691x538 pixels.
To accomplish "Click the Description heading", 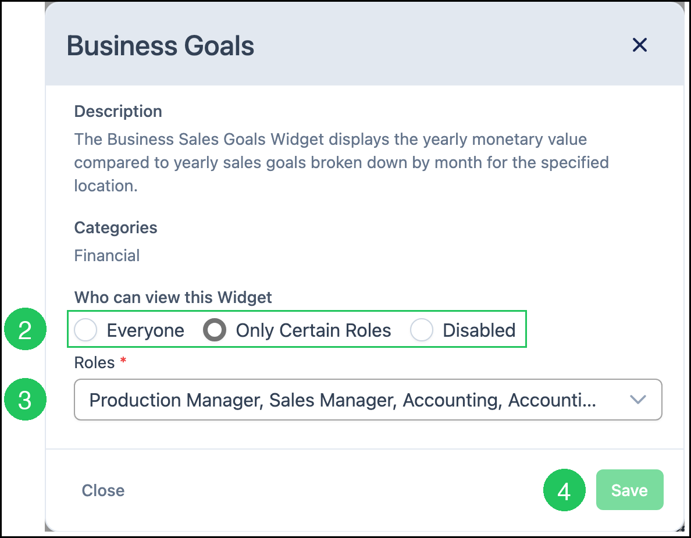I will tap(118, 112).
